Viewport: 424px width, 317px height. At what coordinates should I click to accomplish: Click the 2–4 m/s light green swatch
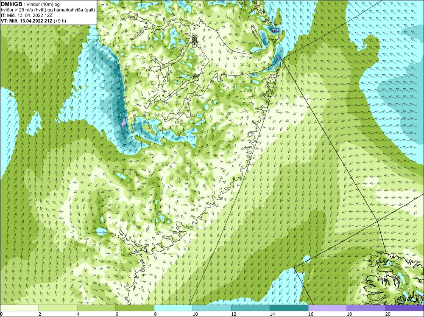point(58,308)
